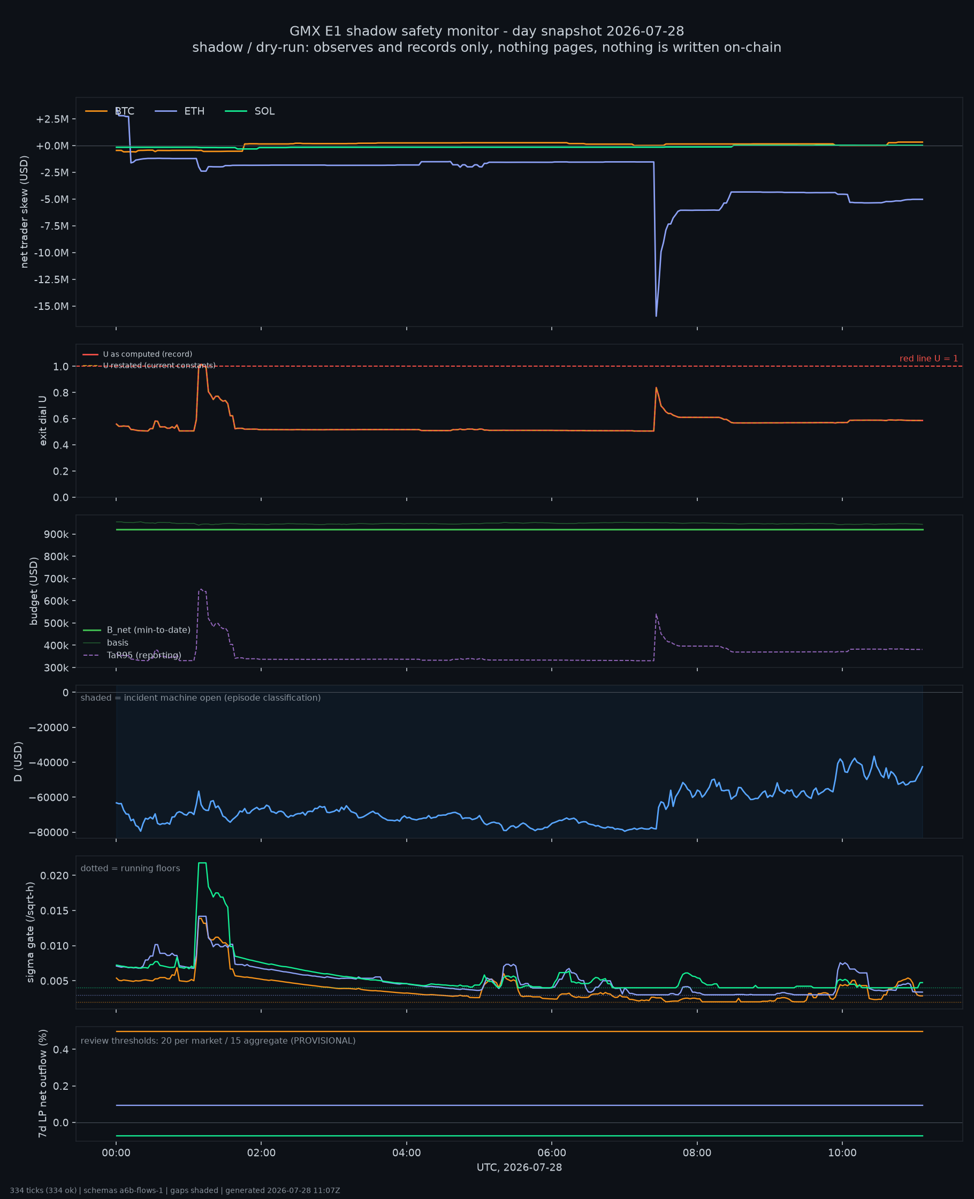Click the '−60000' D axis tick label

pyautogui.click(x=49, y=797)
